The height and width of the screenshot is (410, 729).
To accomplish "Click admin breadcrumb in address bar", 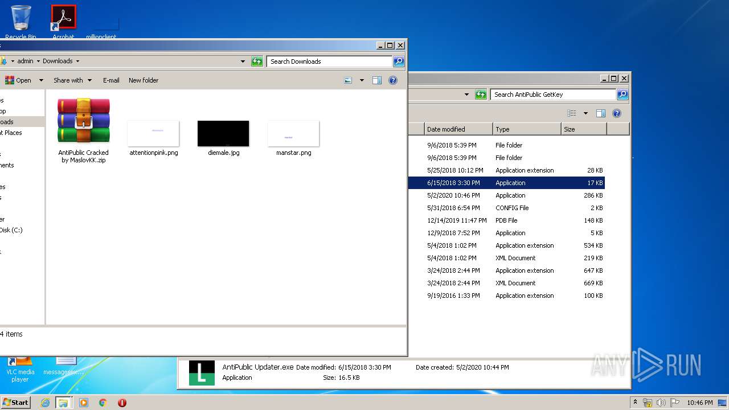I will click(25, 61).
